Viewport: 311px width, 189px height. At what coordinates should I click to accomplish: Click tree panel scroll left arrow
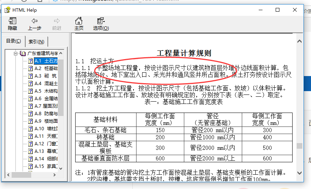[8, 175]
